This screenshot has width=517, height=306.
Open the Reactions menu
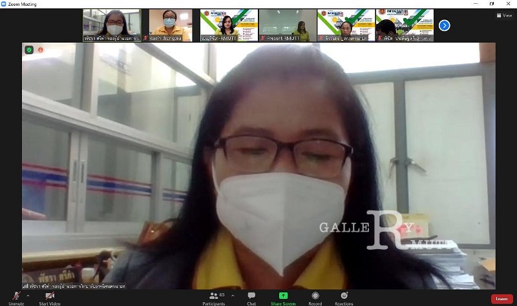coord(344,298)
